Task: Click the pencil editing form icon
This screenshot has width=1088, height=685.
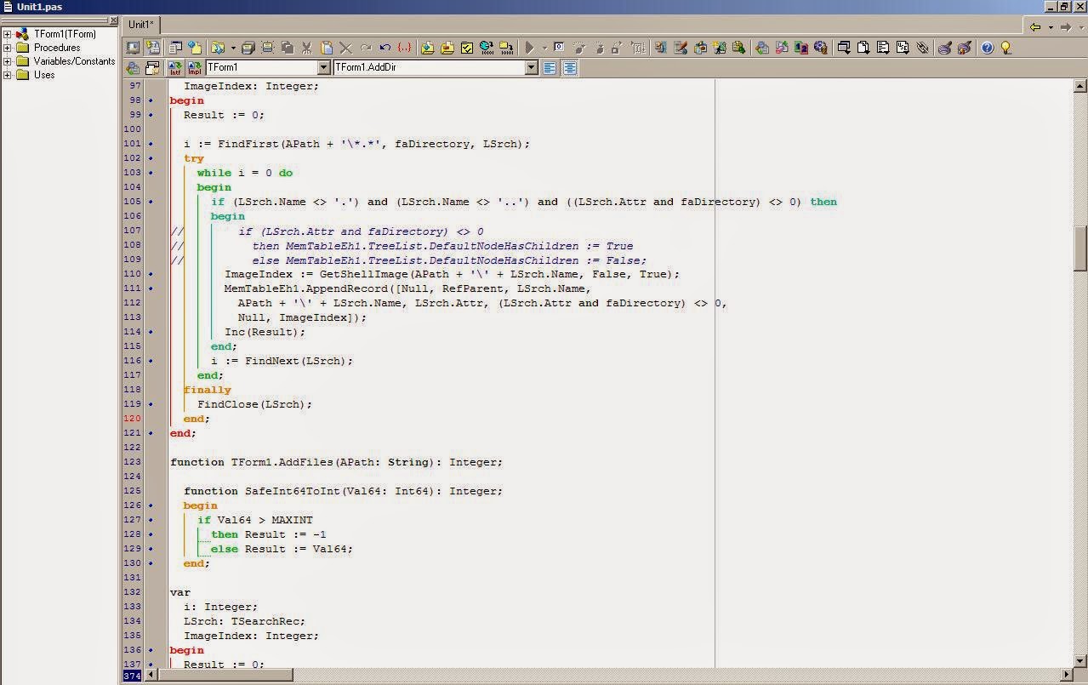Action: pos(681,48)
